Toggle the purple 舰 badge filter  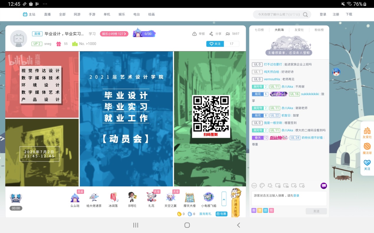click(x=254, y=210)
